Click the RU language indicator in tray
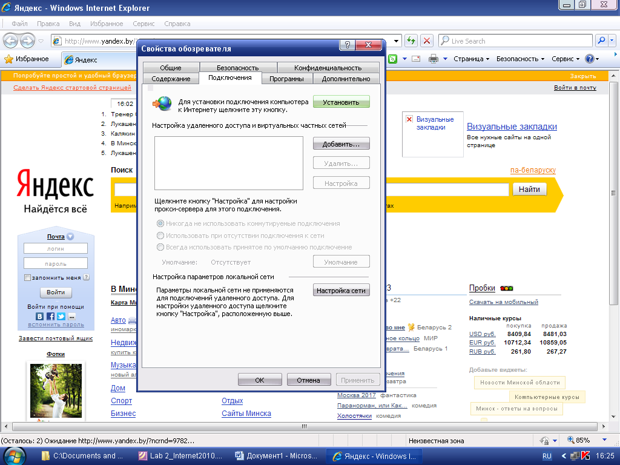This screenshot has height=465, width=620. pyautogui.click(x=547, y=456)
